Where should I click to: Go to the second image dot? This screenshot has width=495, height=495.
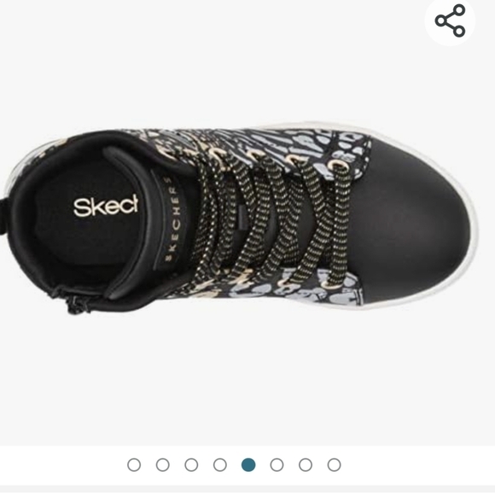(162, 464)
